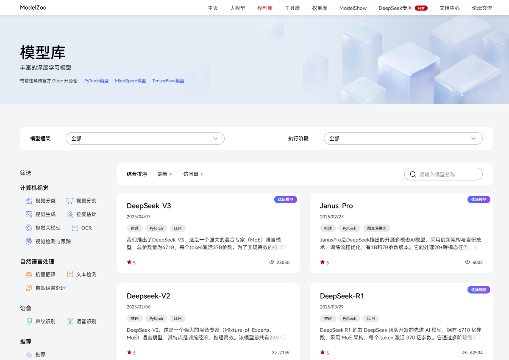Open 工具库 navigation item
This screenshot has width=509, height=360.
[x=292, y=8]
